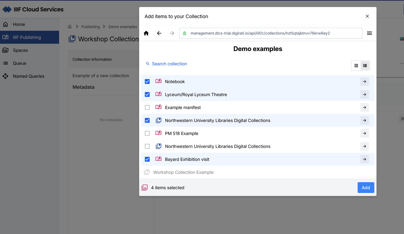The image size is (404, 234).
Task: Click the Workshop Collection Example collection icon
Action: tap(147, 172)
